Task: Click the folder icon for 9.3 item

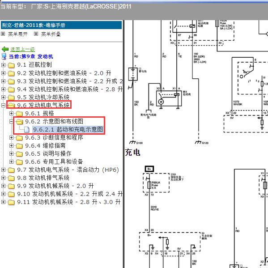Action: (x=11, y=81)
